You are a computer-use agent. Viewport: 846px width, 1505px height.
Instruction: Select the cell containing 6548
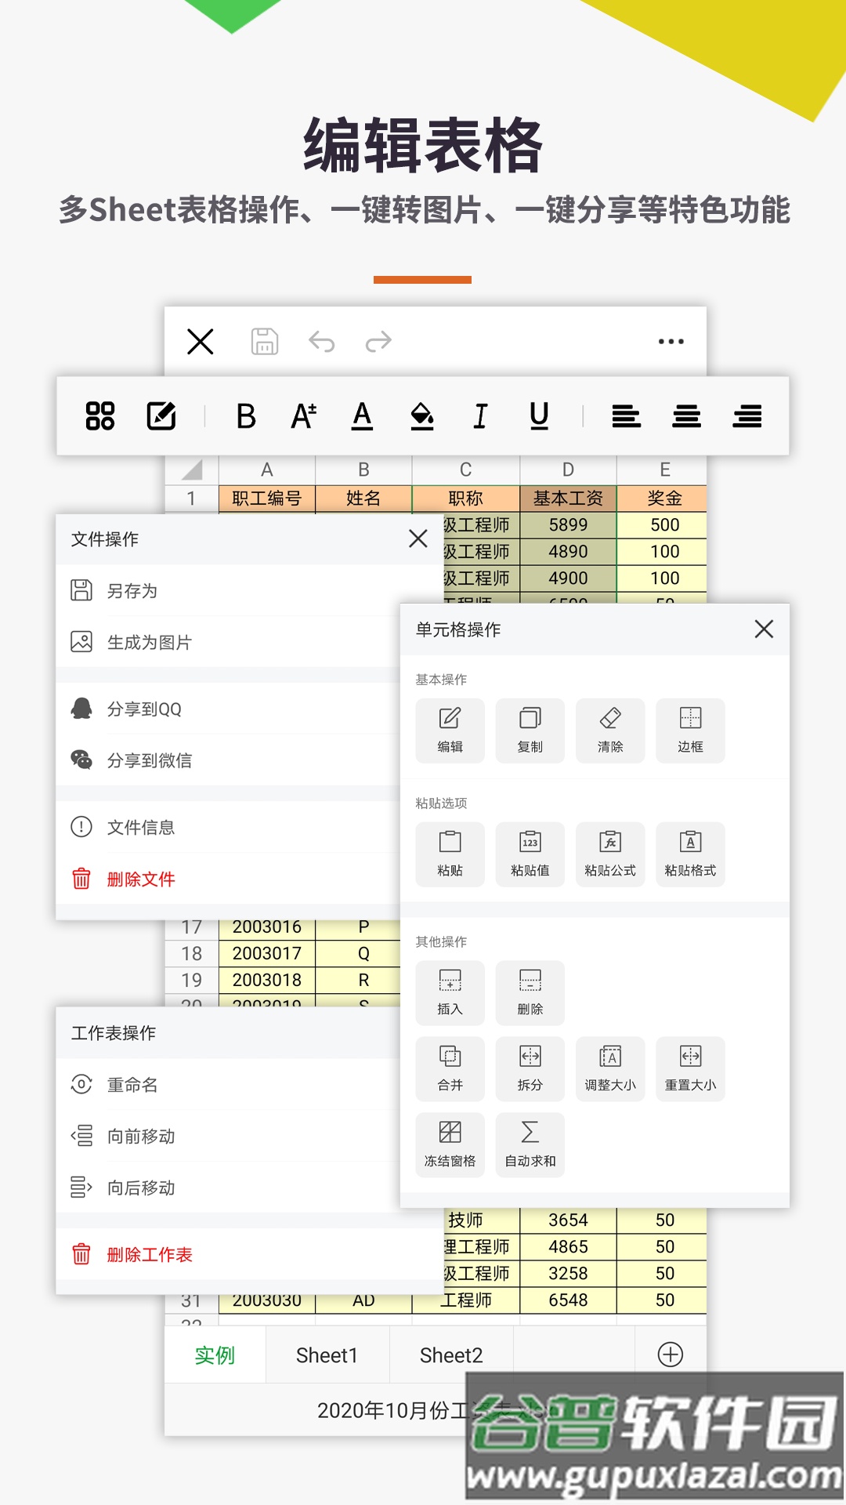point(569,1300)
